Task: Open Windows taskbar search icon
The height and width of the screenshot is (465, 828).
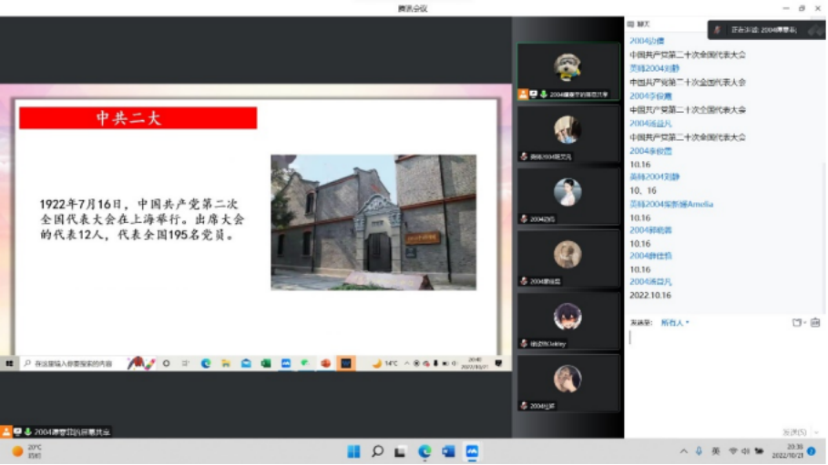Action: click(x=376, y=451)
